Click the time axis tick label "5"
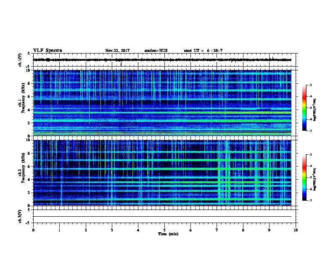Viewport: 333px width, 258px height. (x=164, y=230)
